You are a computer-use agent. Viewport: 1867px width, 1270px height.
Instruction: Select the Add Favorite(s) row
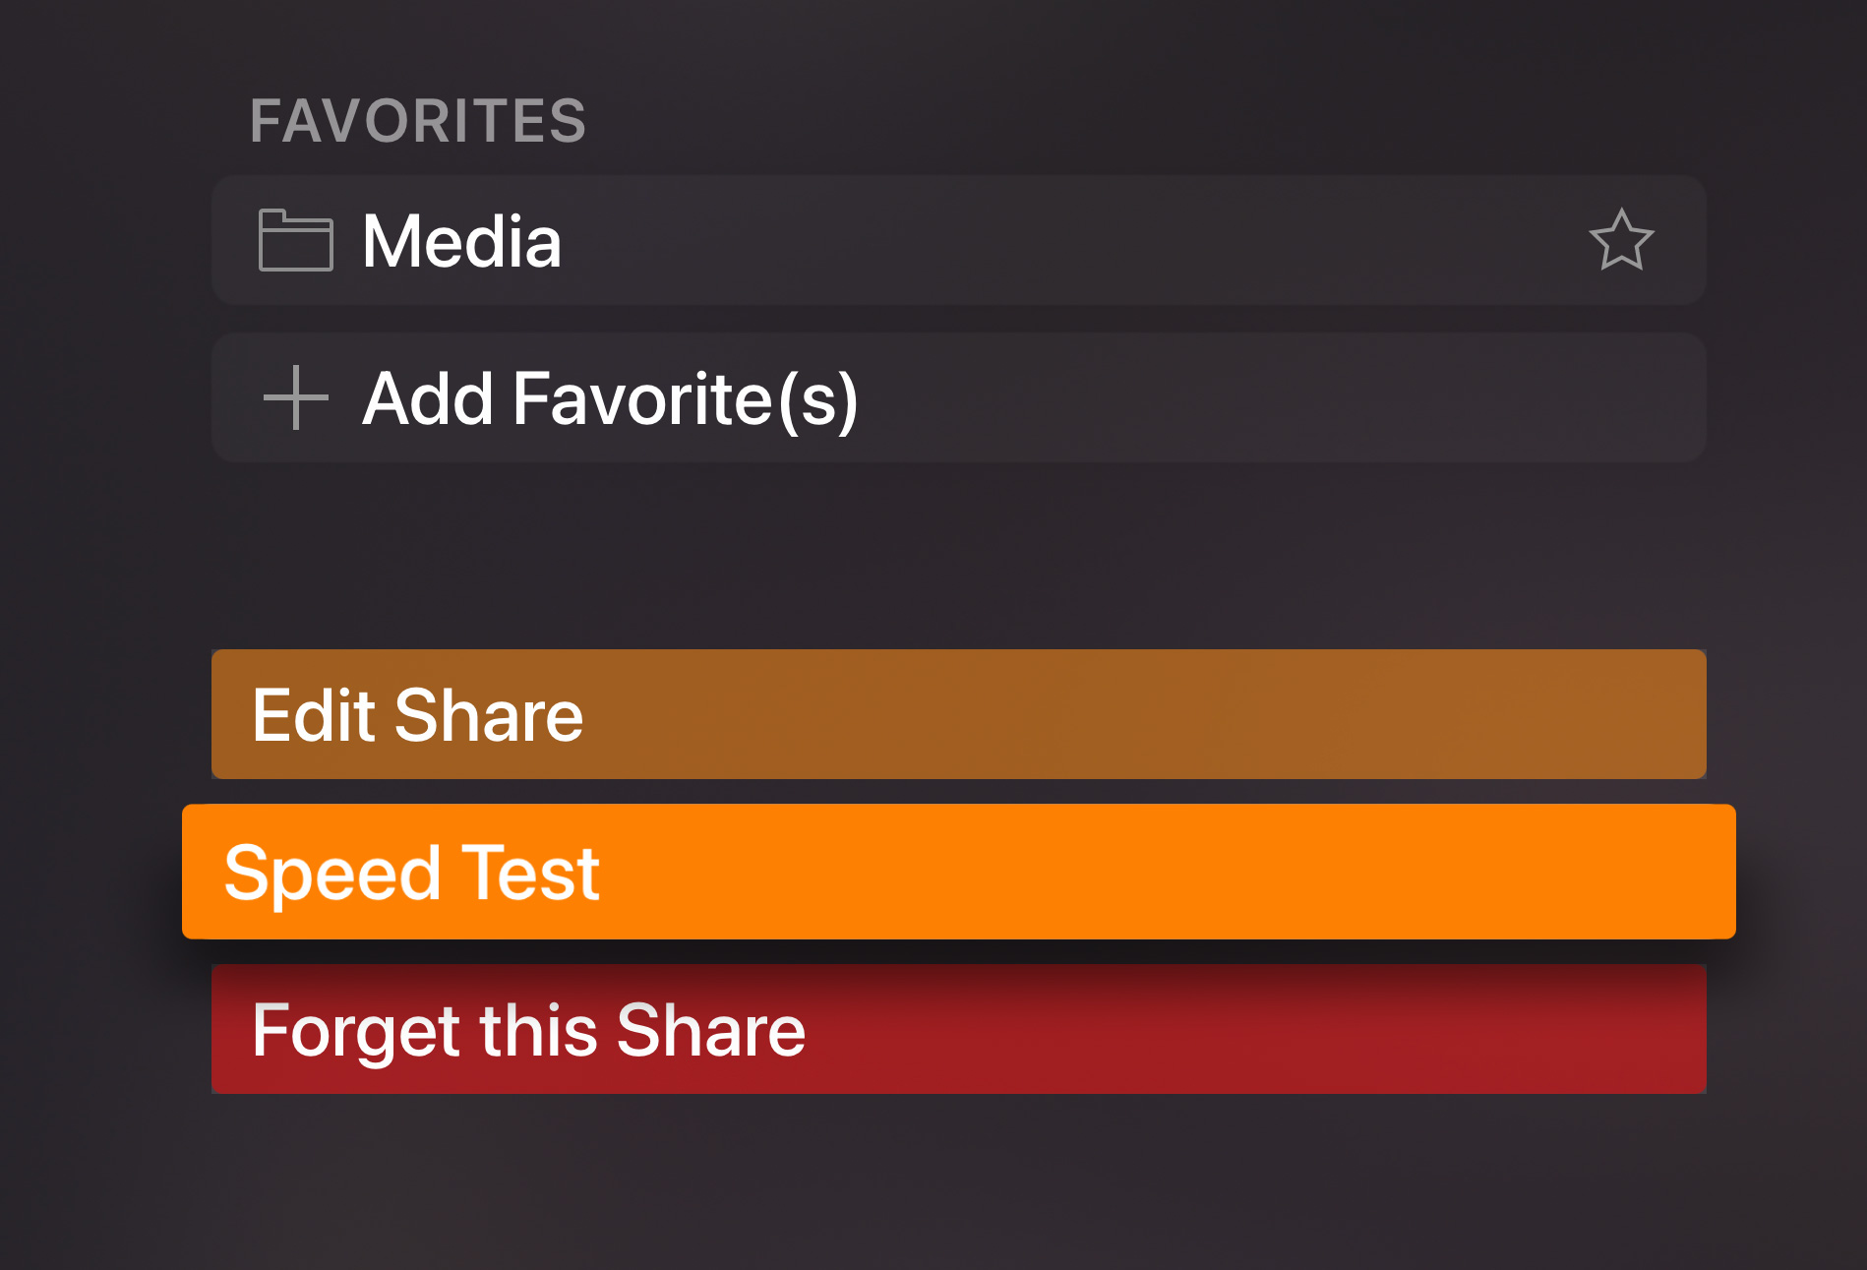coord(958,397)
